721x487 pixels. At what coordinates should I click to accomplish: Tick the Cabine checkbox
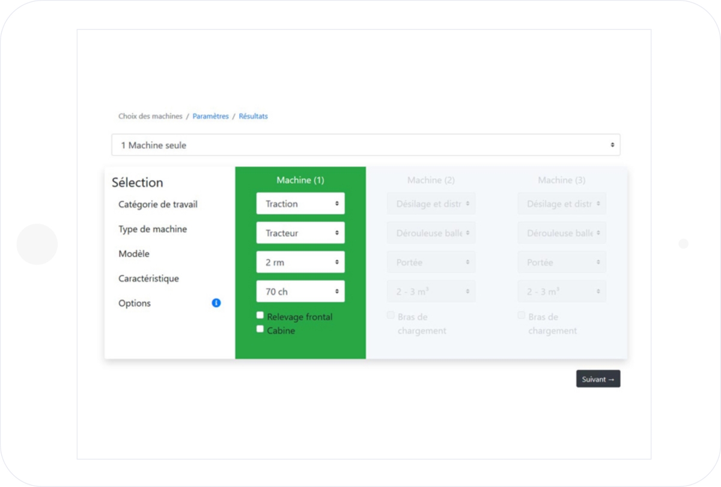coord(260,329)
